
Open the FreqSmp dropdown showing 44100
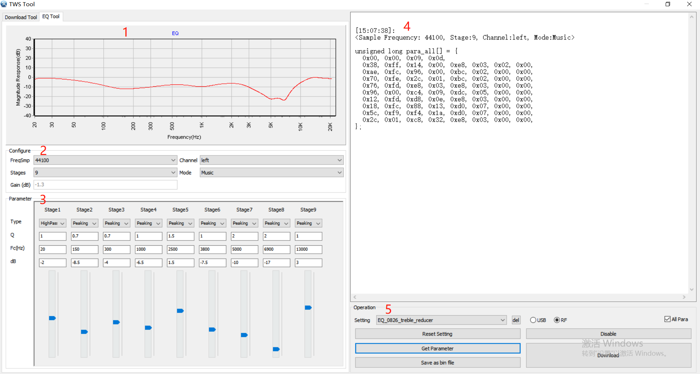pos(105,160)
